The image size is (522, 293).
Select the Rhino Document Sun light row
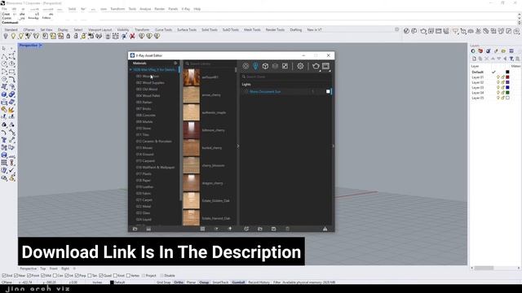(x=286, y=91)
